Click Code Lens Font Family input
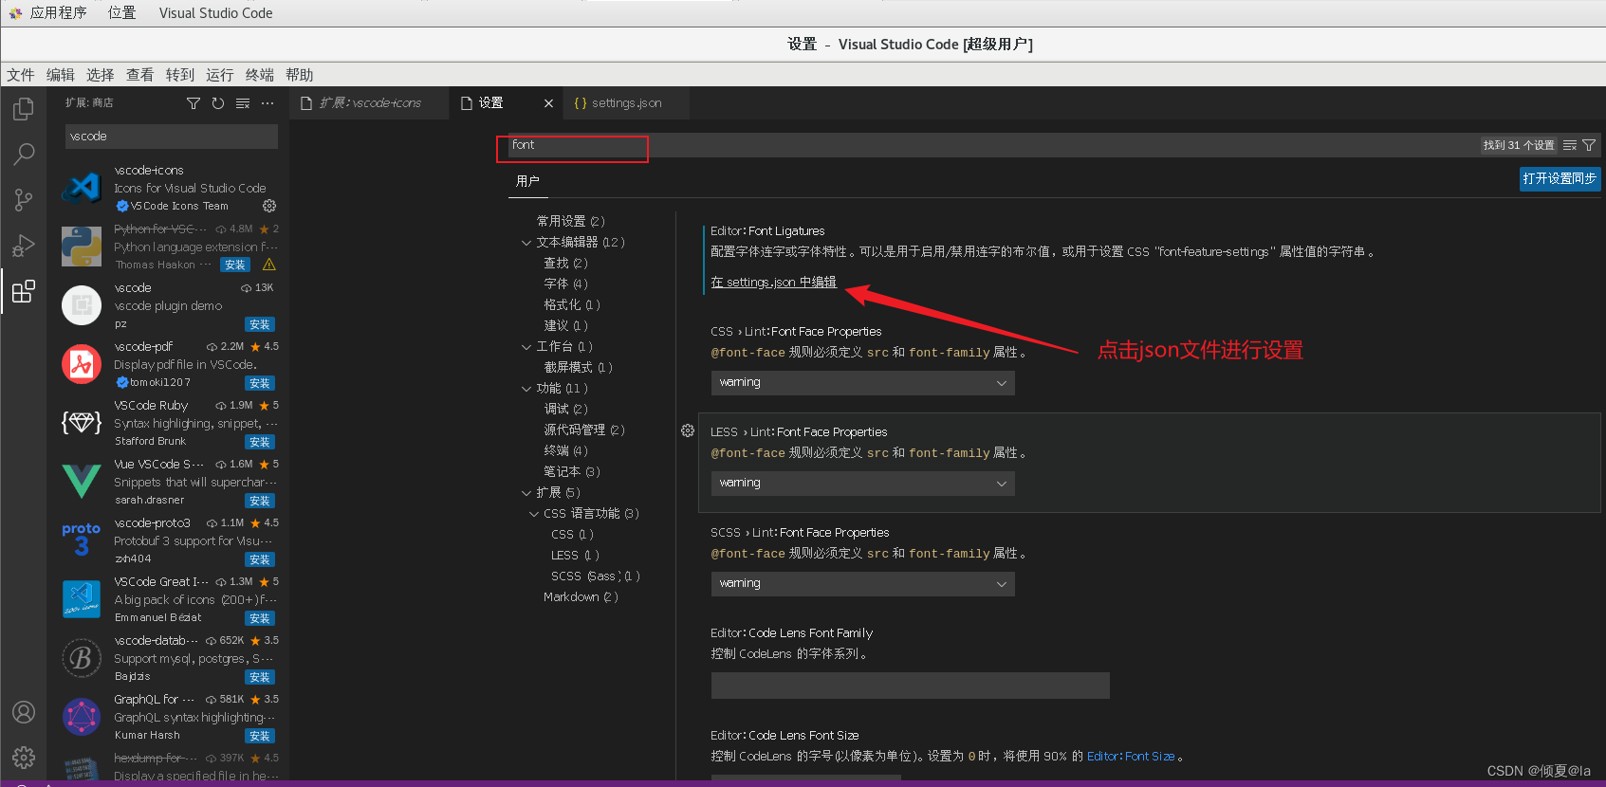This screenshot has width=1606, height=787. [x=910, y=686]
